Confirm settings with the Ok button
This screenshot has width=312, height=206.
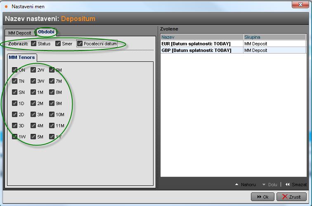pos(262,197)
